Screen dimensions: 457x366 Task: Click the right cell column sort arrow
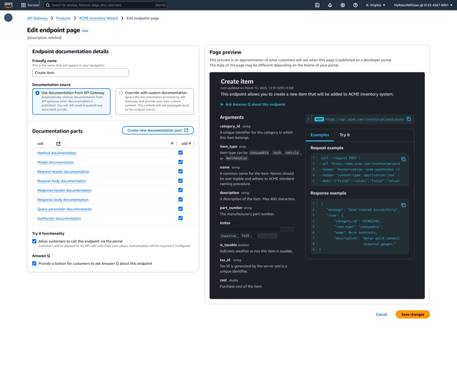pos(190,144)
